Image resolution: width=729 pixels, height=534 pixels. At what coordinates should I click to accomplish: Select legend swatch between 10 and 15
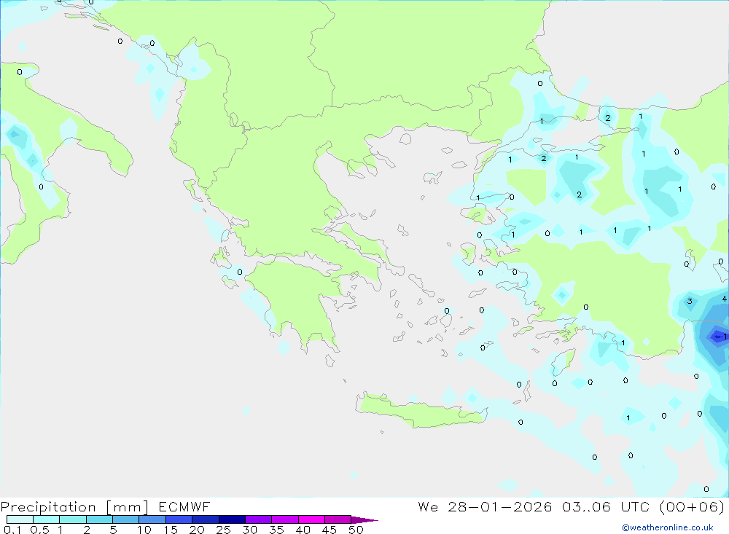pyautogui.click(x=152, y=519)
